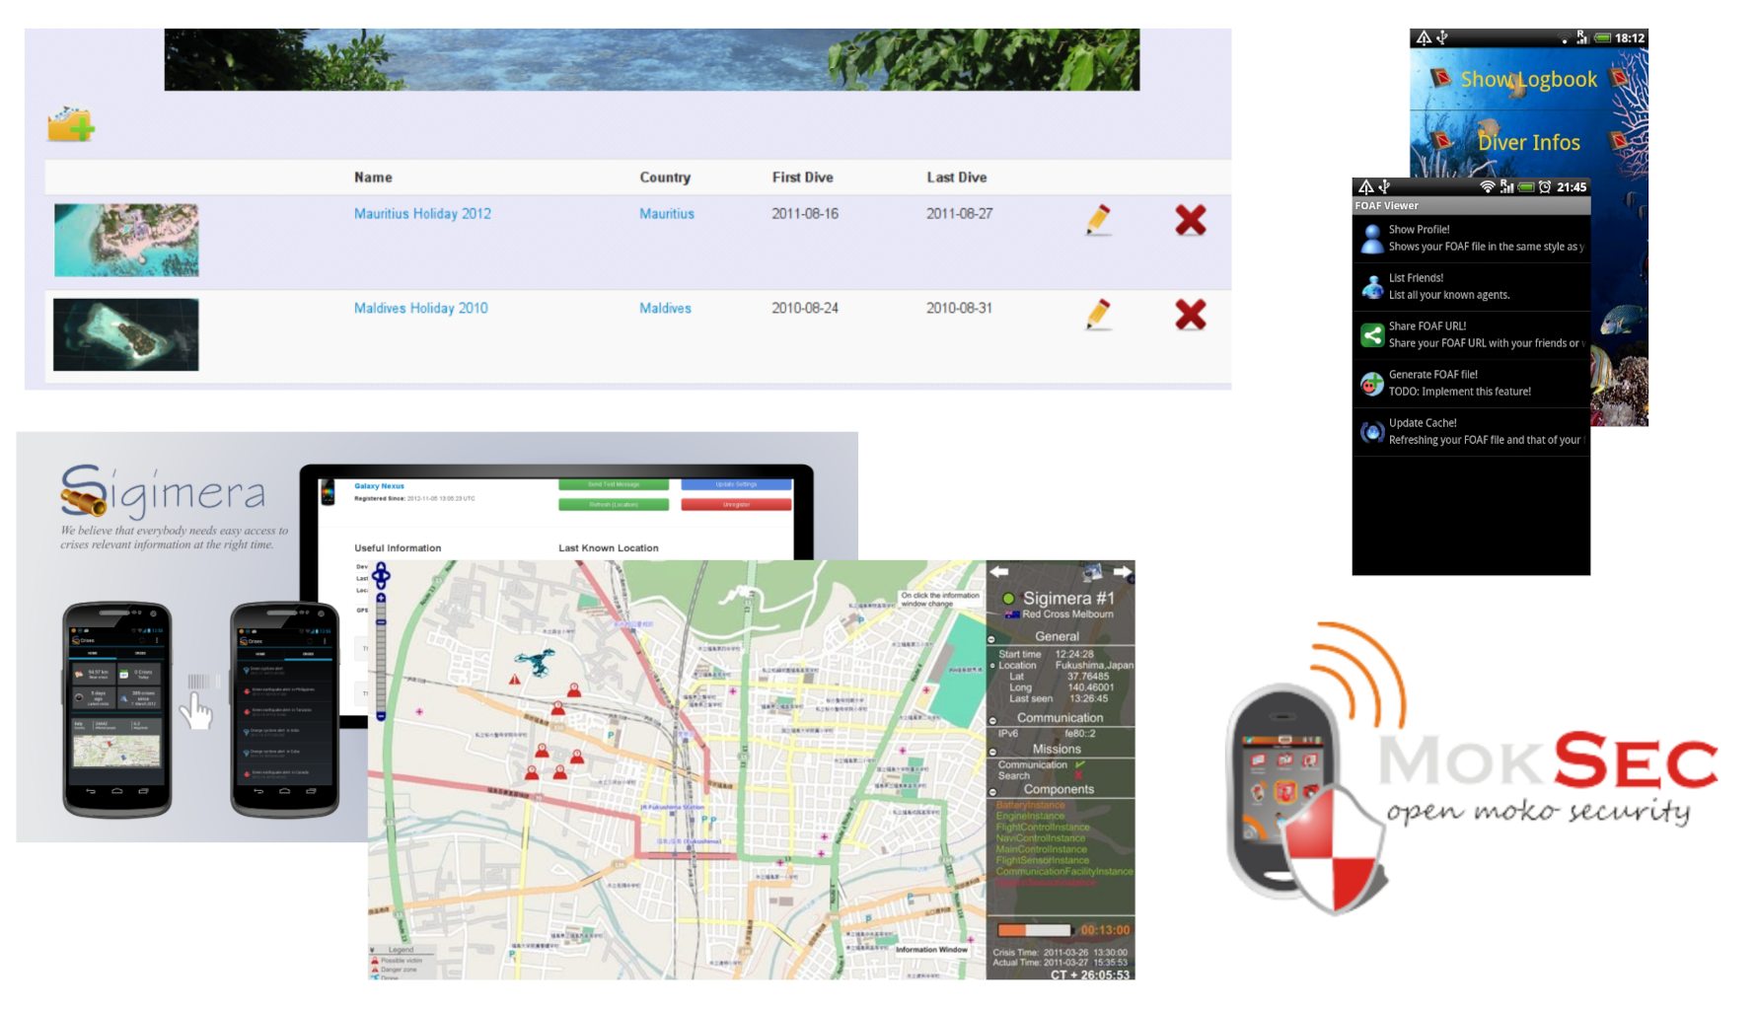Screen dimensions: 1756x1010
Task: Collapse the Communication section
Action: tap(992, 720)
